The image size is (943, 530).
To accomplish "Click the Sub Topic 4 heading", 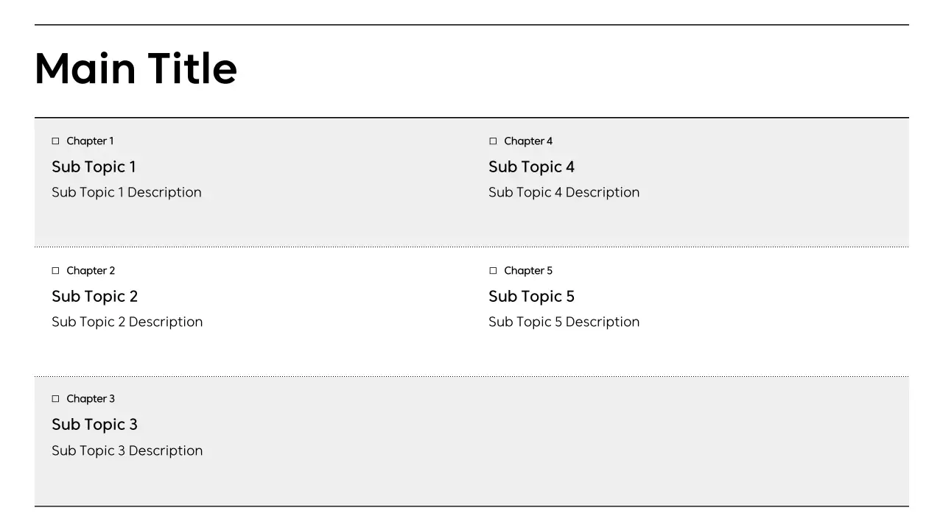I will 531,167.
